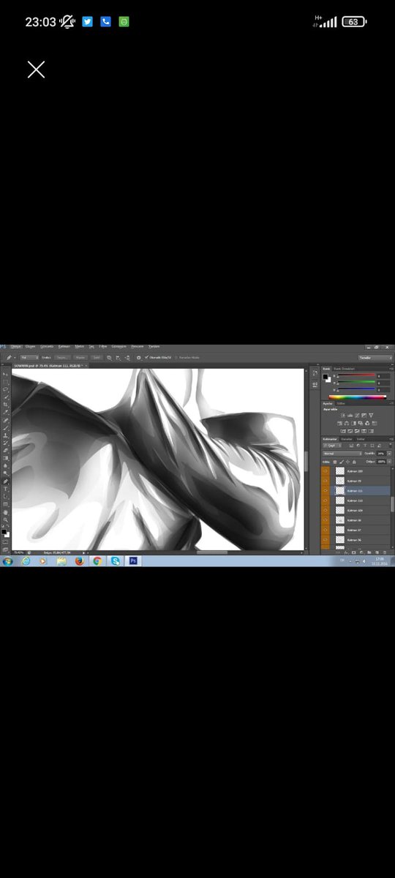Screen dimensions: 395x878
Task: Open the opacity slider arrow
Action: click(389, 454)
